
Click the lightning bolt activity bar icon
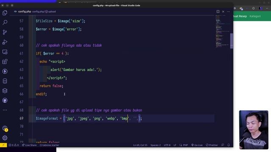point(5,71)
